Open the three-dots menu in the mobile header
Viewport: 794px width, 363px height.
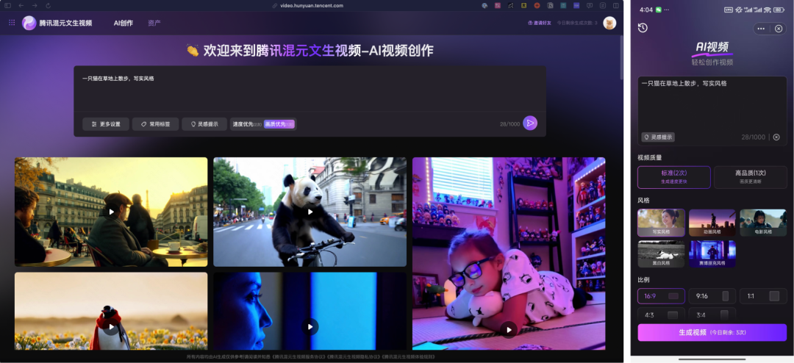click(x=760, y=29)
